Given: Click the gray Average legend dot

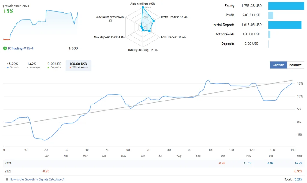Looking at the screenshot, I should pyautogui.click(x=28, y=67).
